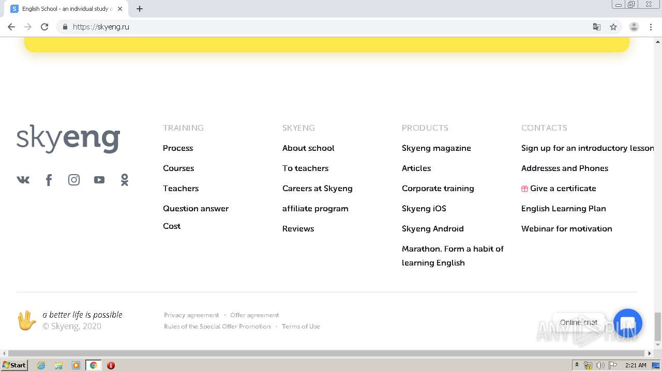Open English Learning Plan link
Viewport: 662px width, 372px height.
pos(564,208)
